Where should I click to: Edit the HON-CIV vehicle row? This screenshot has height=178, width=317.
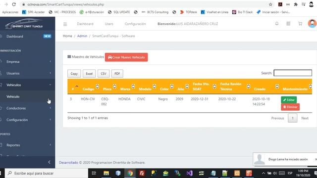point(289,100)
